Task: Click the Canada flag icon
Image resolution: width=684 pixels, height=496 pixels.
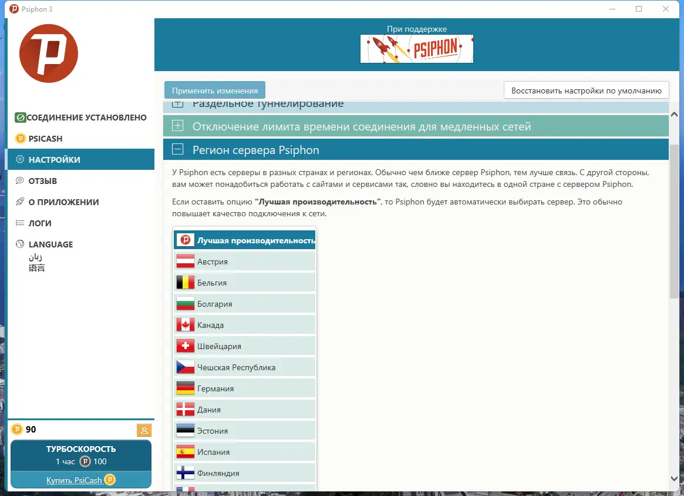Action: click(186, 325)
